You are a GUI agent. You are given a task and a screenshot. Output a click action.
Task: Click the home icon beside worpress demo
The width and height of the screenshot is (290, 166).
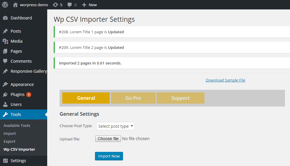pos(15,5)
